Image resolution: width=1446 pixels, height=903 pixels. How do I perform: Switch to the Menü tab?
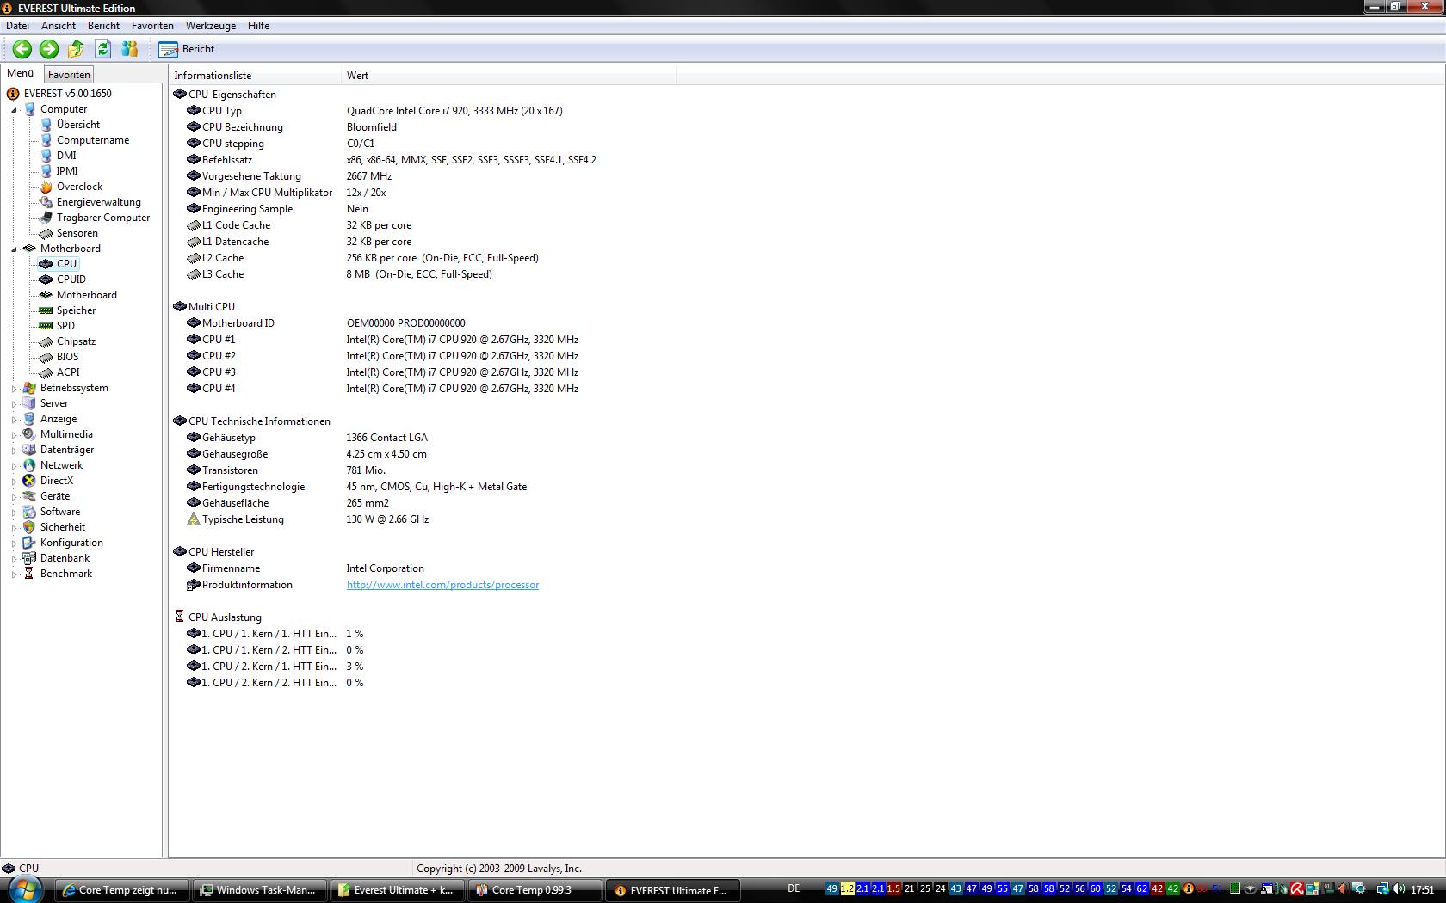(21, 74)
